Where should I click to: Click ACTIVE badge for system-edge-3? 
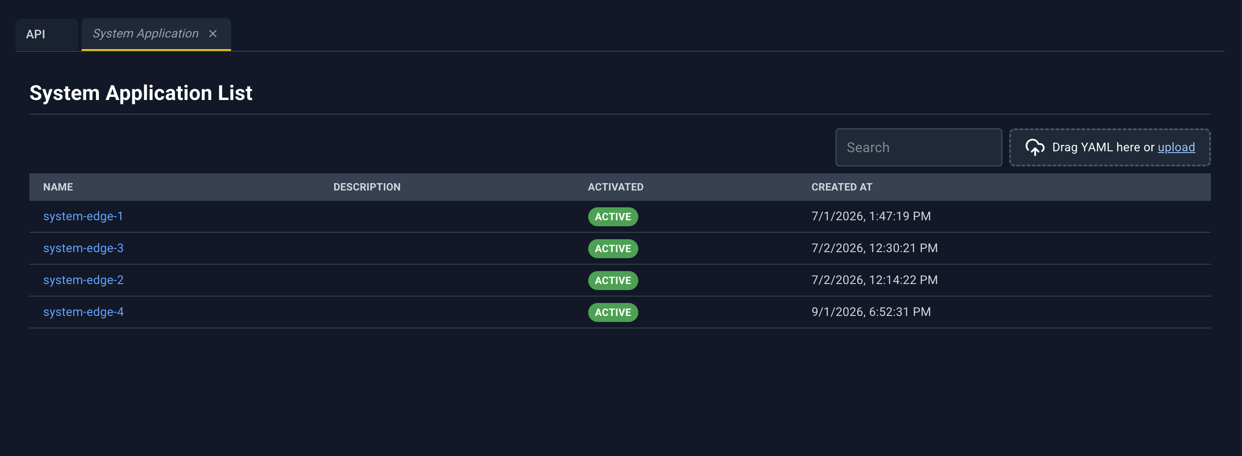(613, 249)
